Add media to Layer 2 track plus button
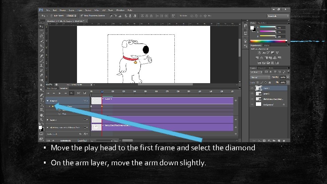 point(236,120)
